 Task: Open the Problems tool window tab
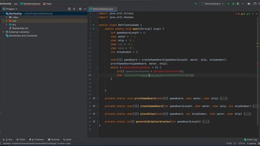[x=37, y=140]
